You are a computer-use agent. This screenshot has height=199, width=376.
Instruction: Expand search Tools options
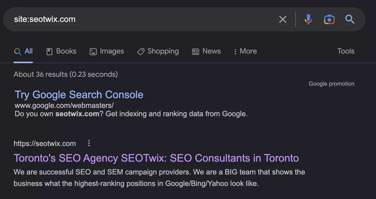(346, 51)
